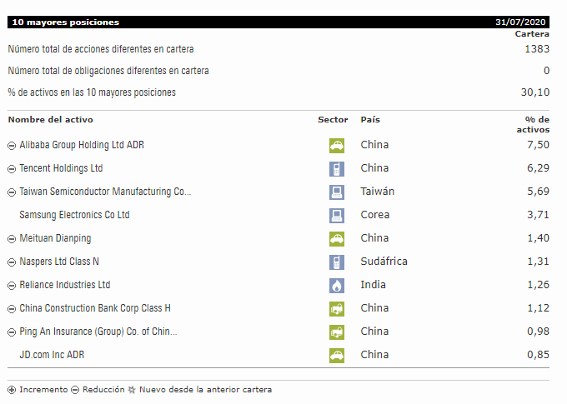The height and width of the screenshot is (404, 567).
Task: Open the Meituan Dianping link
Action: pos(55,238)
